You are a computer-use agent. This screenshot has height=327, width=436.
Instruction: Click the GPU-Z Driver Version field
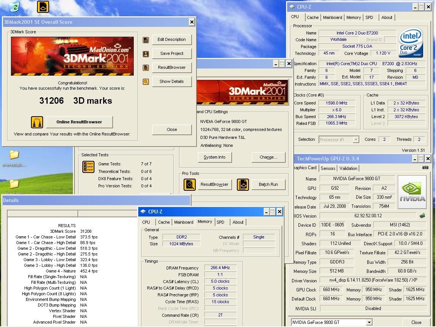pyautogui.click(x=373, y=280)
